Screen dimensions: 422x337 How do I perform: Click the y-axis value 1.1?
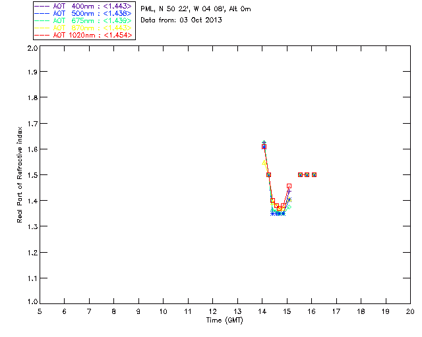coord(32,278)
